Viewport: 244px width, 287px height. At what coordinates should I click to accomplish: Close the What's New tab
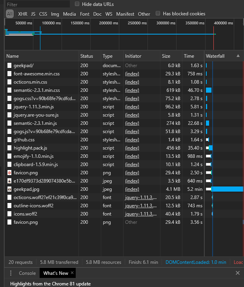[72, 273]
